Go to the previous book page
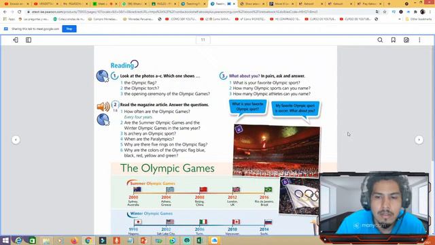Image resolution: width=435 pixels, height=245 pixels. tap(16, 140)
